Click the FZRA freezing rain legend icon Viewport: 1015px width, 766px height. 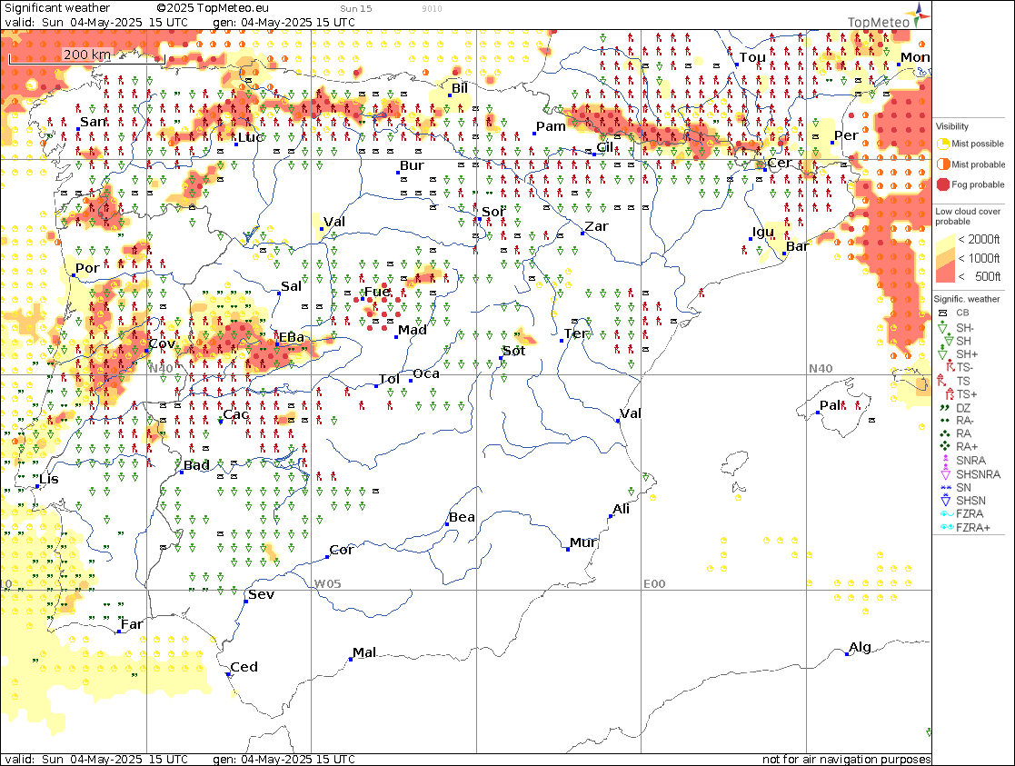click(946, 514)
